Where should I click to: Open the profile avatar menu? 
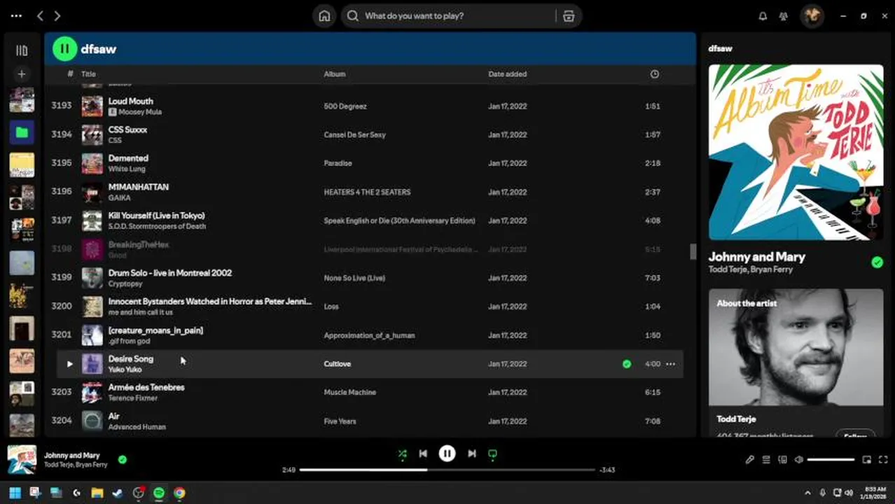coord(812,15)
